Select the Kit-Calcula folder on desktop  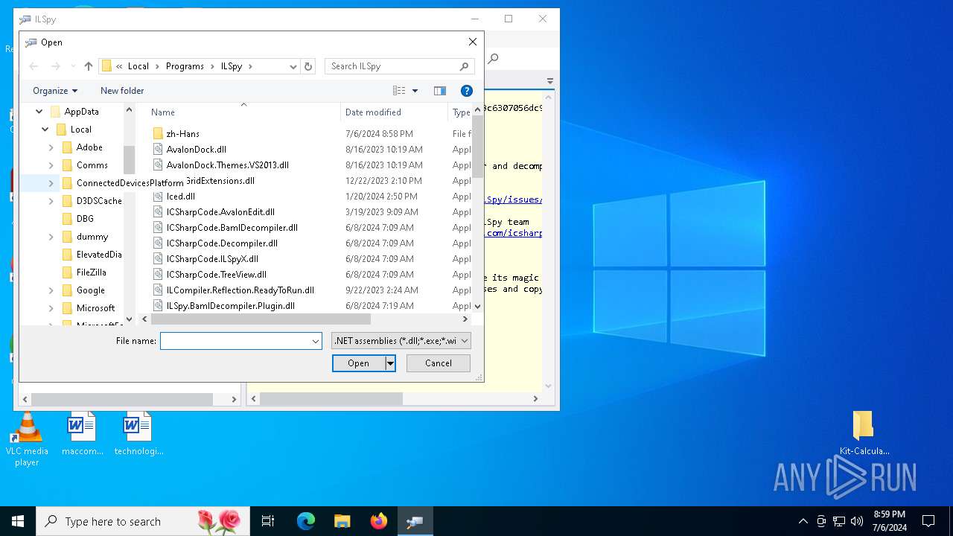(864, 433)
